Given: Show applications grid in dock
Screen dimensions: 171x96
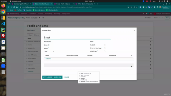Looking at the screenshot, I should [3, 93].
